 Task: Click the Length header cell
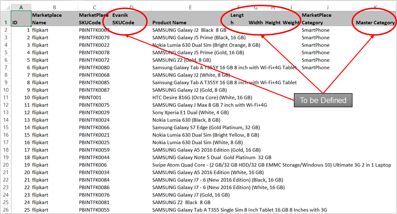coord(238,19)
